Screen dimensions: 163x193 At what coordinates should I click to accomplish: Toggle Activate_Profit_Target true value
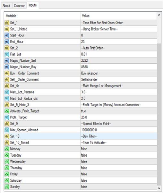click(119, 111)
